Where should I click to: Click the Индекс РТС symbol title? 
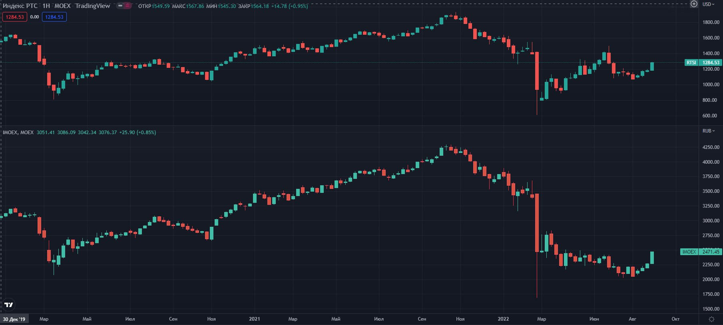tap(20, 6)
